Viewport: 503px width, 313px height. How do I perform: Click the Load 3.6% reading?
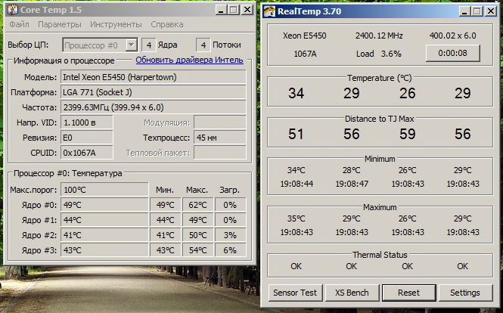click(x=379, y=54)
